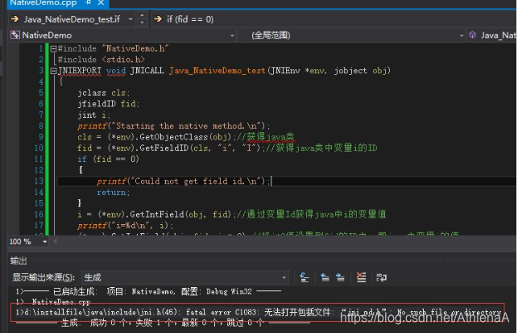Click the 显示输出来源(S): label
Screen dimensions: 518x333
44,277
